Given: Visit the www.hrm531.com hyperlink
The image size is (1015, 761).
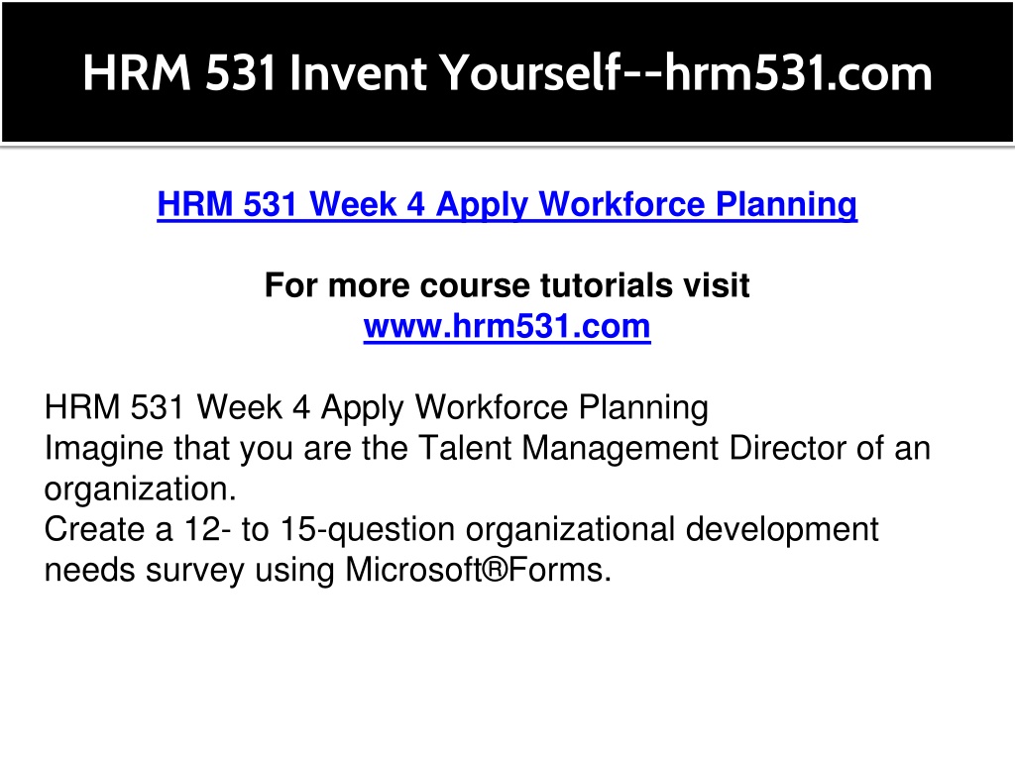Looking at the screenshot, I should (507, 326).
